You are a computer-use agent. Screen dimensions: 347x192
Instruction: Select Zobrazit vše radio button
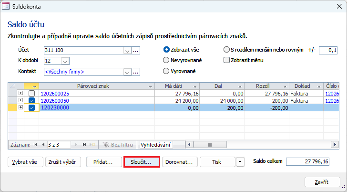[166, 50]
